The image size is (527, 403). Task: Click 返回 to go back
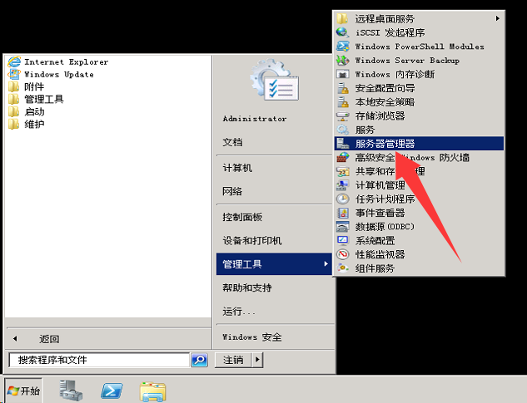click(x=49, y=339)
